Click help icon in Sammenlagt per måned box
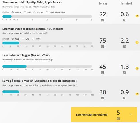The height and width of the screenshot is (123, 140). pyautogui.click(x=131, y=114)
